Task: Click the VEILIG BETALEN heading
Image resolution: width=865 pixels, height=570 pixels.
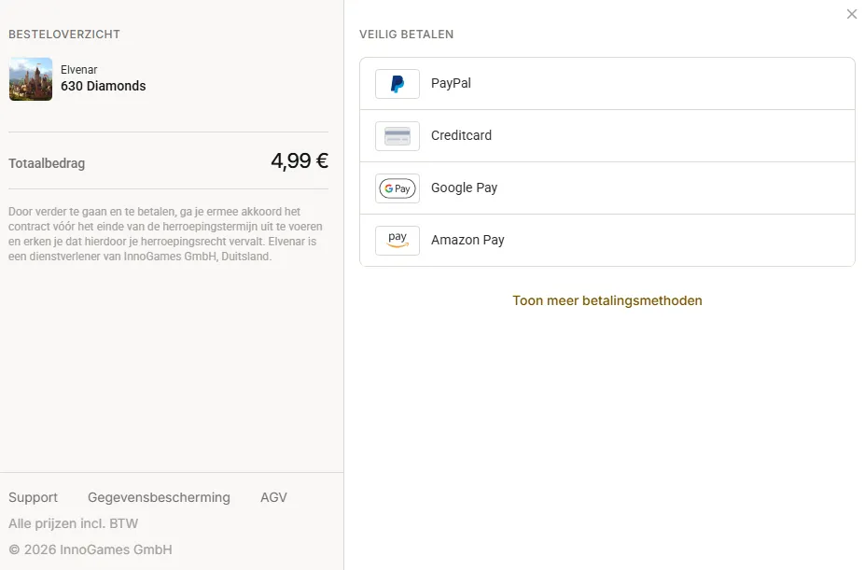Action: click(x=407, y=35)
